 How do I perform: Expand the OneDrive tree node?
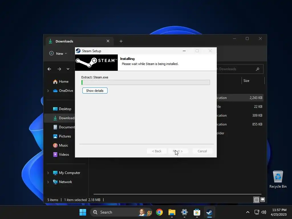coord(48,91)
